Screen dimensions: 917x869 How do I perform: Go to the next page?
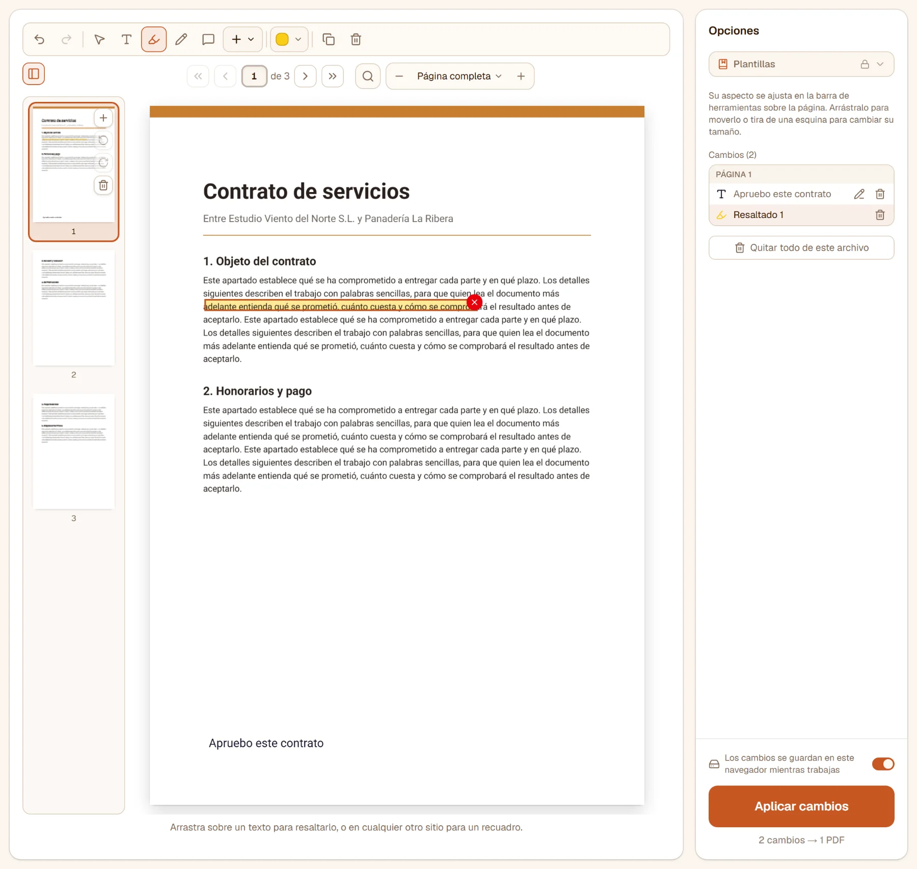click(x=305, y=76)
